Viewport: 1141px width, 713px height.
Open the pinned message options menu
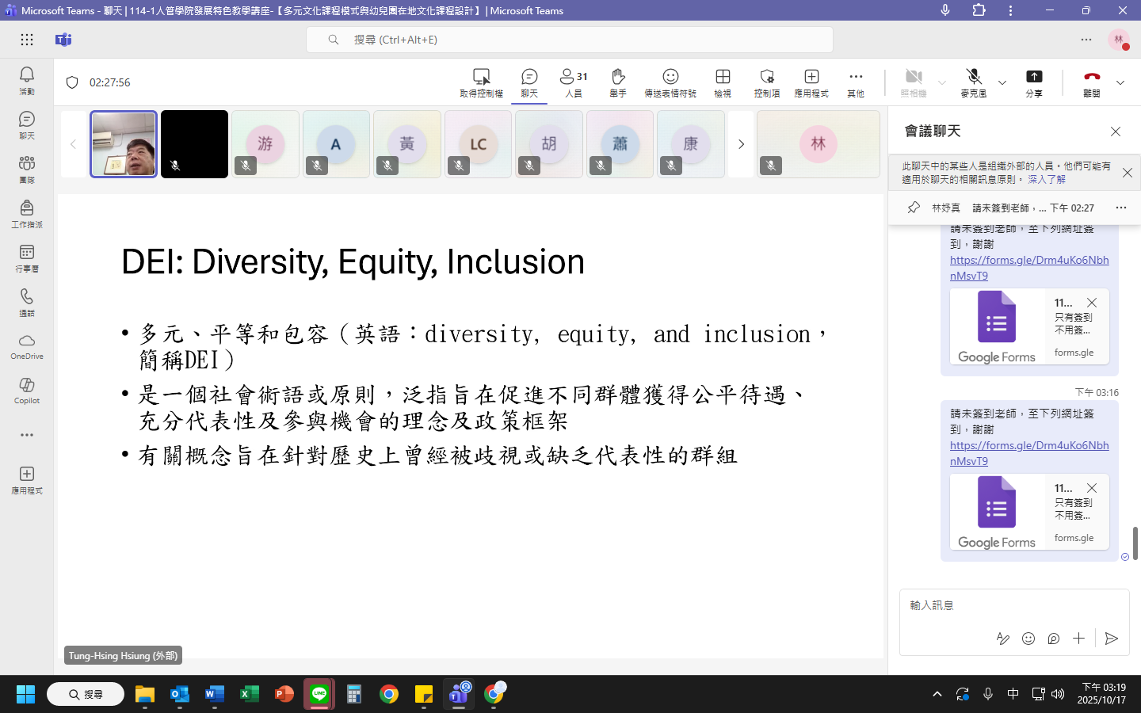click(x=1120, y=208)
